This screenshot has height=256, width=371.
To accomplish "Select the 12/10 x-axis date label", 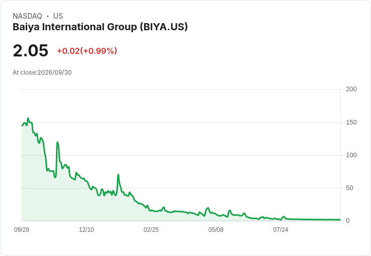I will click(86, 230).
